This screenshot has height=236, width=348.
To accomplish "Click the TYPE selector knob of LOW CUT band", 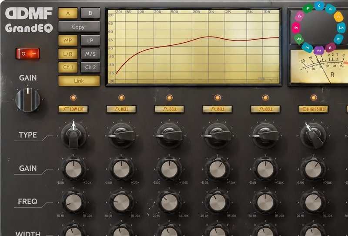I will click(x=74, y=135).
